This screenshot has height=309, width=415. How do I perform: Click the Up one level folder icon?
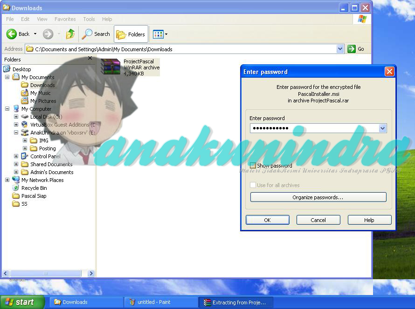[x=70, y=34]
